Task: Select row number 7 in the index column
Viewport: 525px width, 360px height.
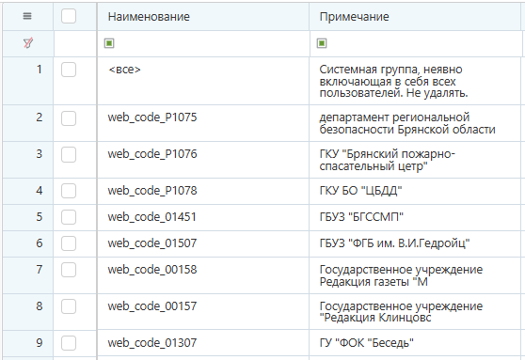Action: click(28, 275)
